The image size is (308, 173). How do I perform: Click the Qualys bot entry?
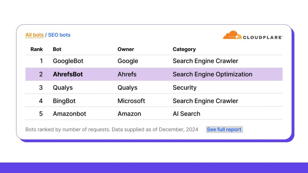coord(63,87)
